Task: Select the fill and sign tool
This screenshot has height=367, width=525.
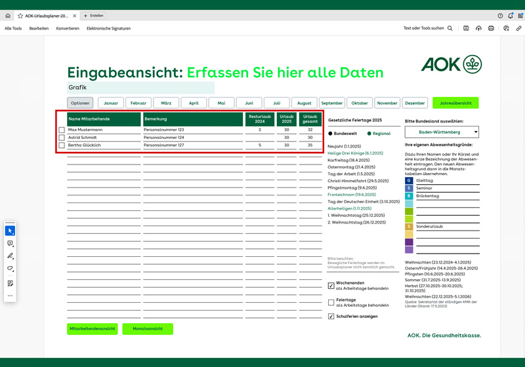Action: 10,283
